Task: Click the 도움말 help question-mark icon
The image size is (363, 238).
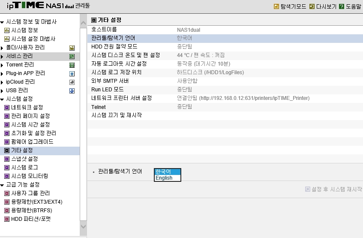Action: 342,6
